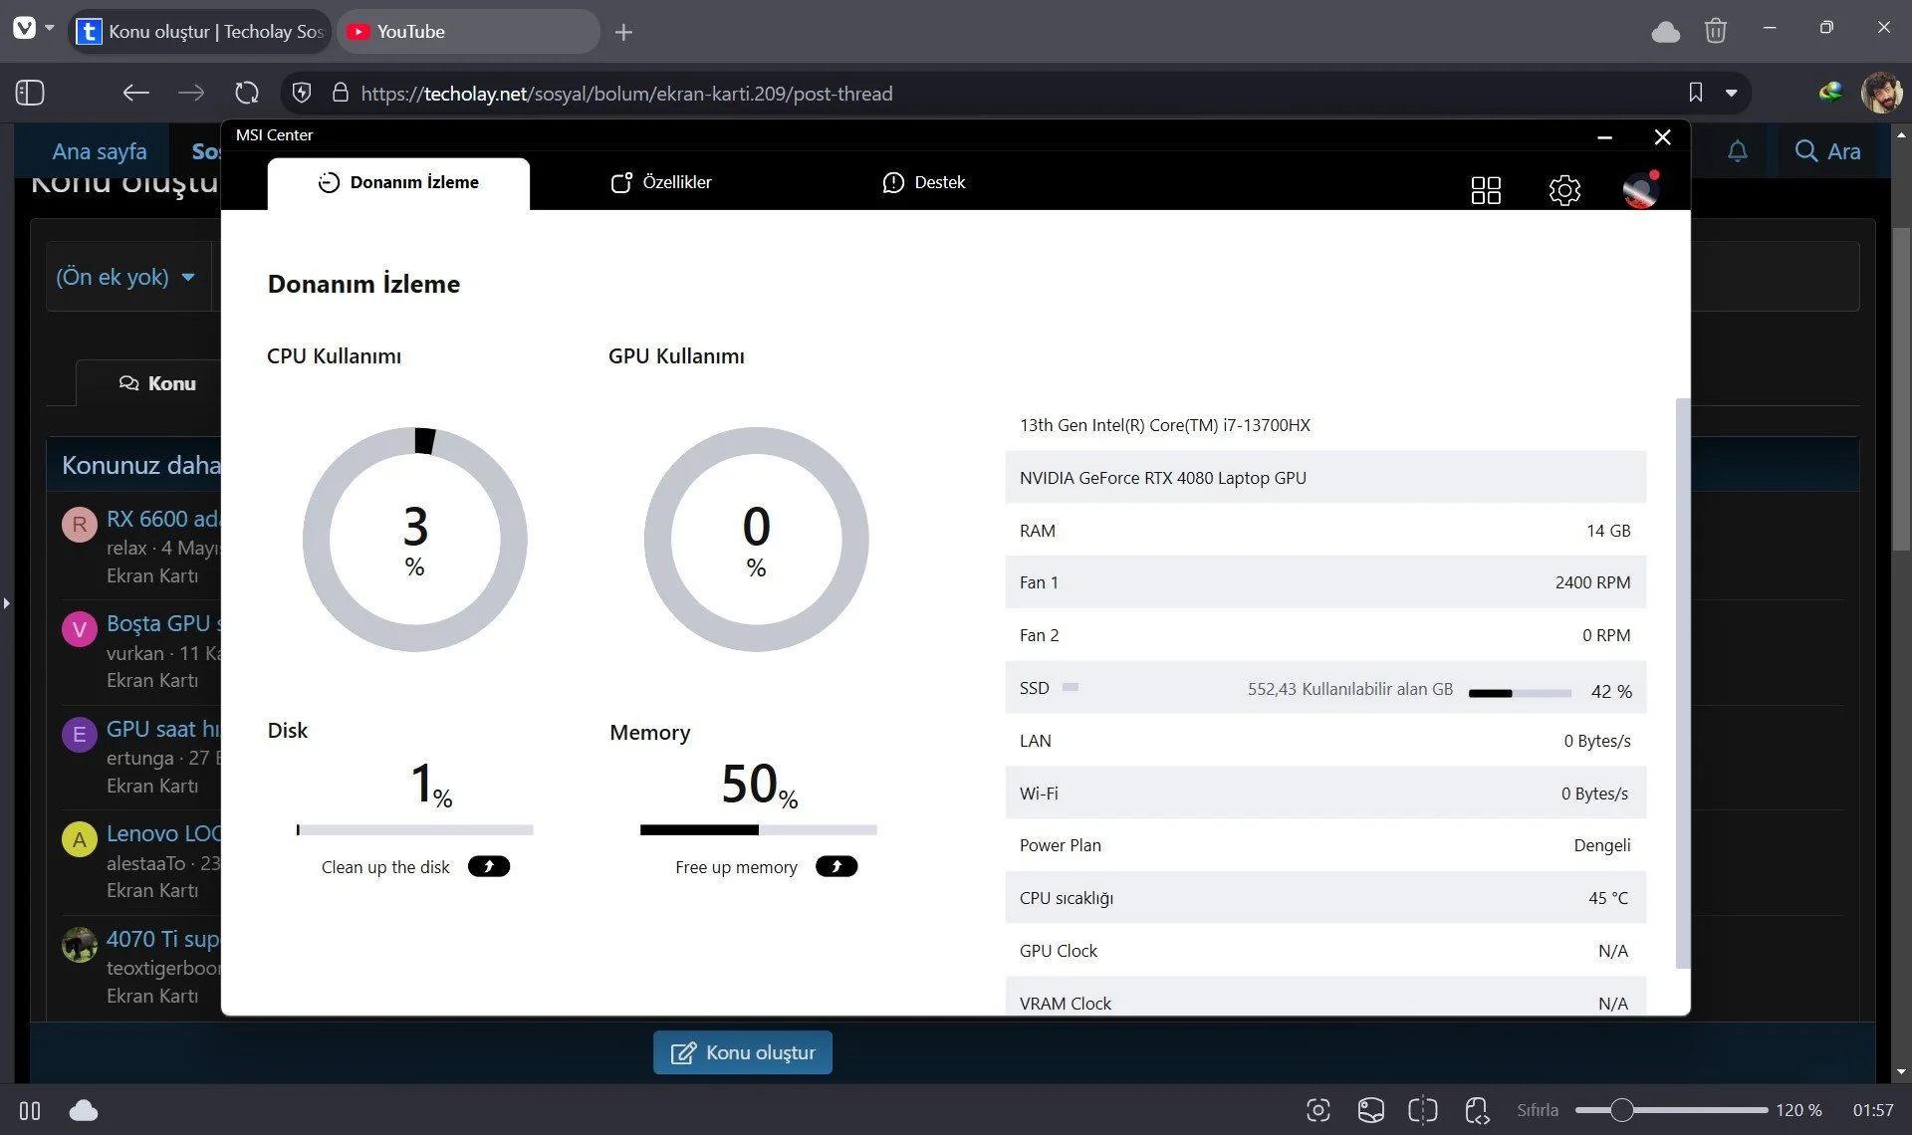The image size is (1912, 1135).
Task: Click the RAM 14 GB value
Action: tap(1608, 531)
